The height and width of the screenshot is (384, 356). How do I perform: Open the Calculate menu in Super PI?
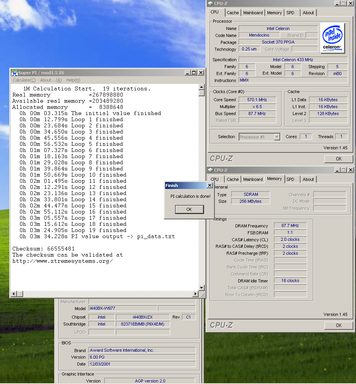pos(24,80)
